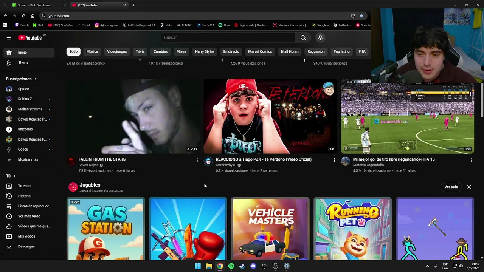
Task: Go to the YouTube logo home link
Action: tap(30, 37)
